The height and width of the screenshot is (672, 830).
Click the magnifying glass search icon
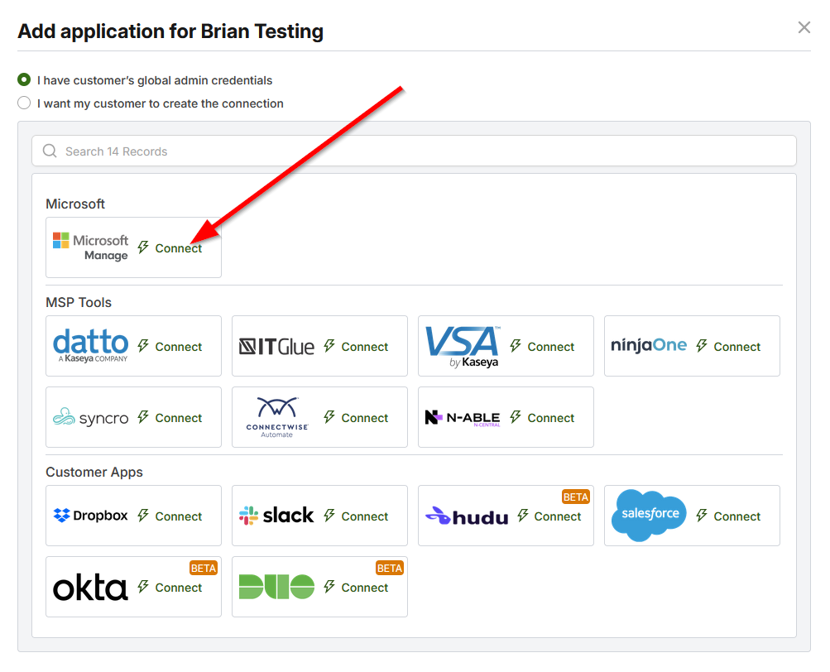pyautogui.click(x=50, y=151)
